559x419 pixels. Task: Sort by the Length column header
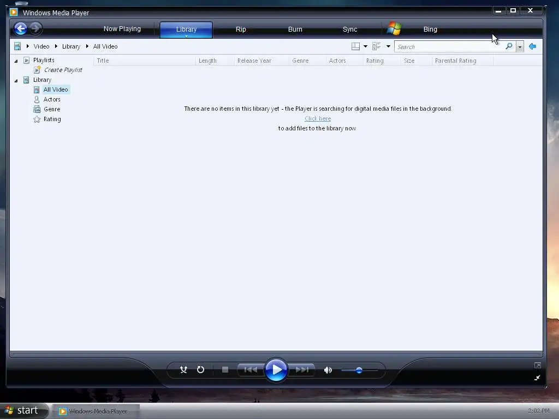coord(215,61)
